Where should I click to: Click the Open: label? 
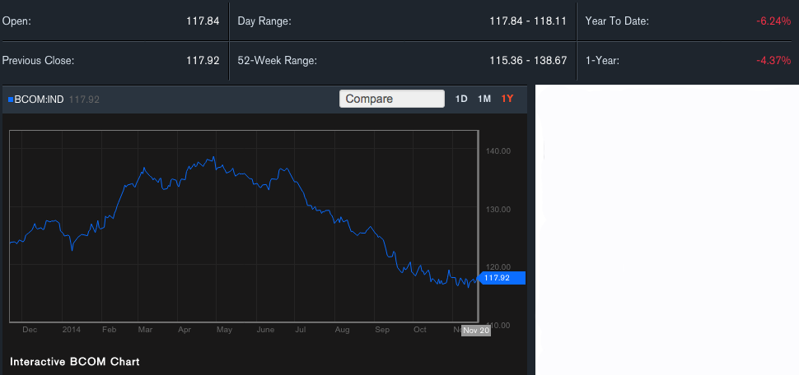pos(16,21)
